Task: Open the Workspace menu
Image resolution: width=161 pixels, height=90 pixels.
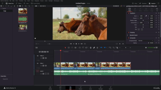Action: tap(57, 1)
